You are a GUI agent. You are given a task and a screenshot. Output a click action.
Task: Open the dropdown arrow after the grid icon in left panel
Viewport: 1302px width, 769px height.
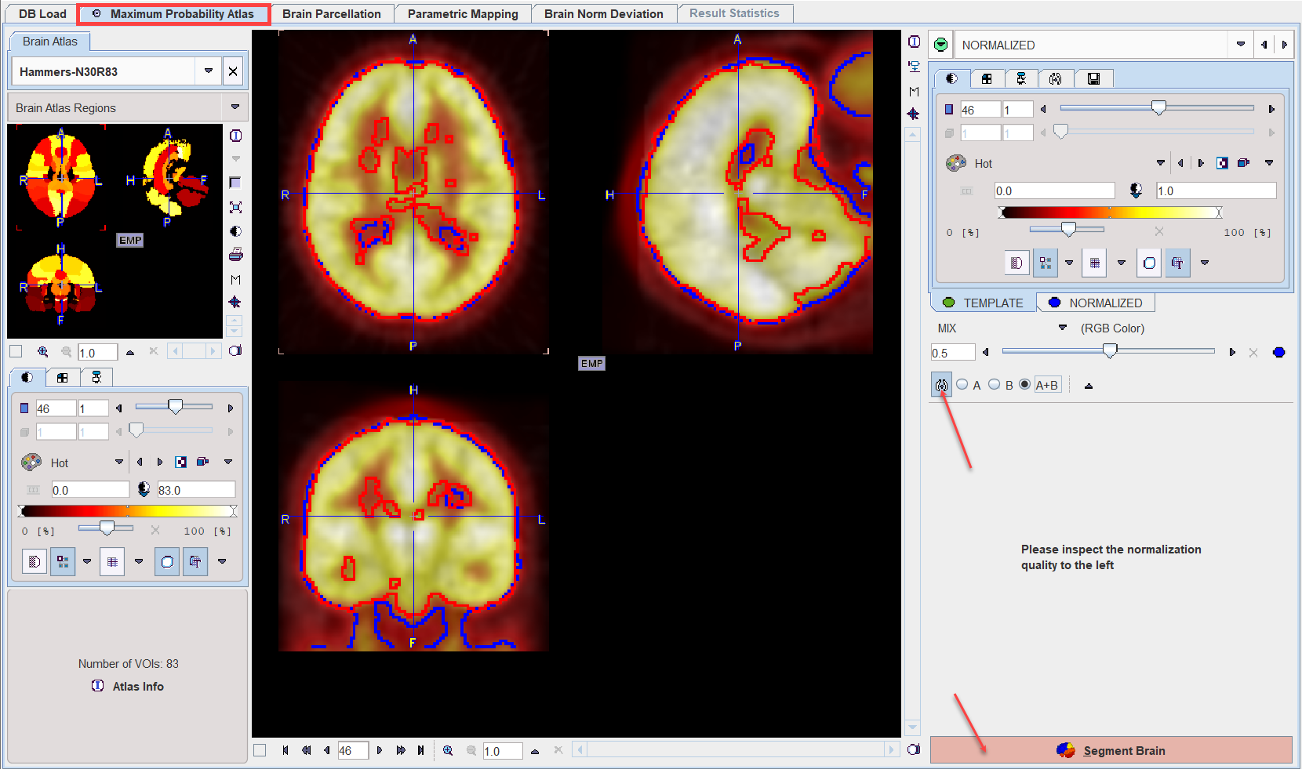pyautogui.click(x=139, y=561)
